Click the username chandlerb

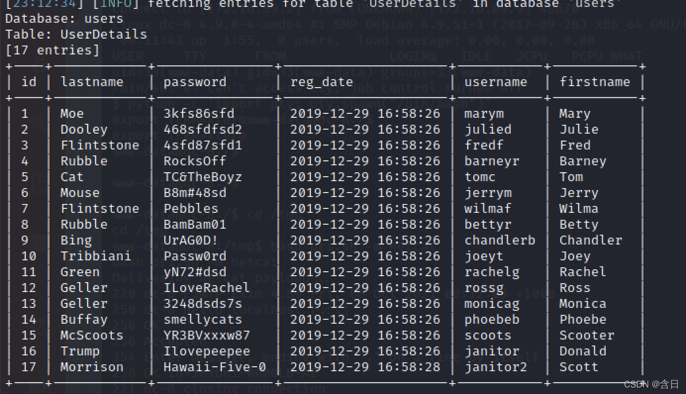500,241
